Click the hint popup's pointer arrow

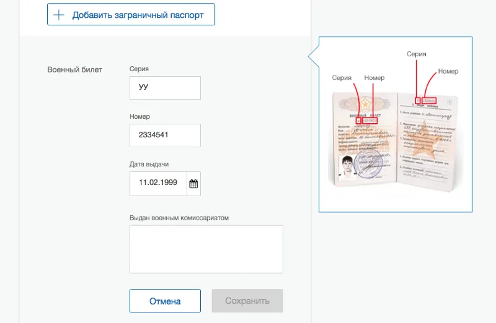[314, 57]
